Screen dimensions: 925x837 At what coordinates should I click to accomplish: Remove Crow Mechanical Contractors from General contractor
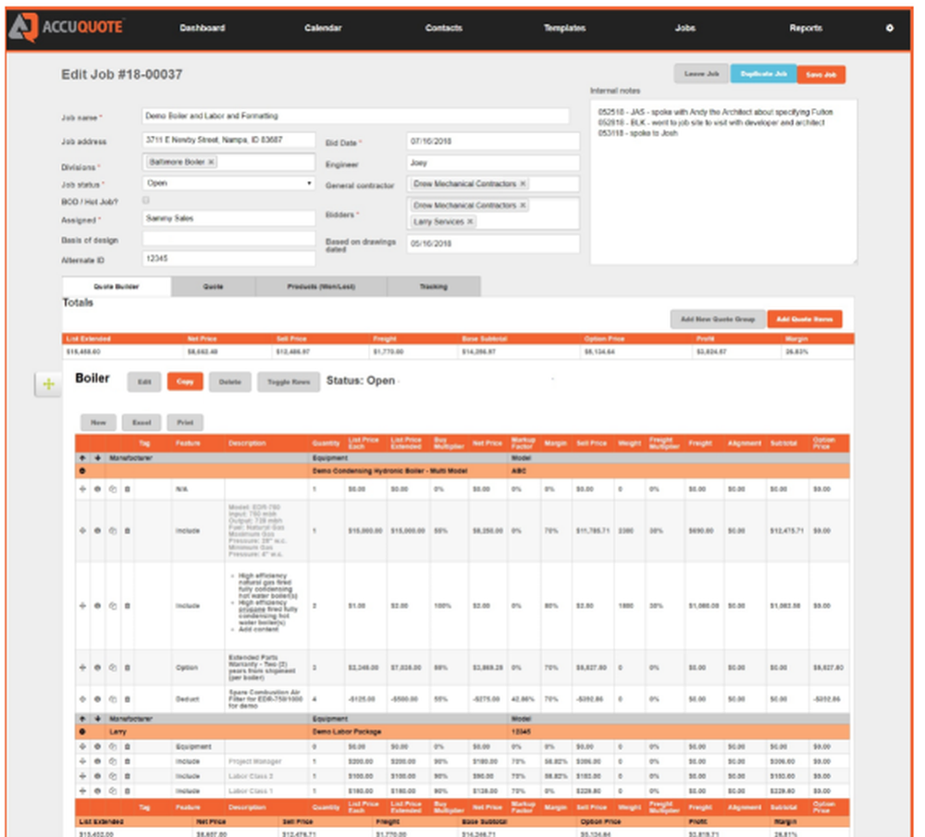point(523,184)
